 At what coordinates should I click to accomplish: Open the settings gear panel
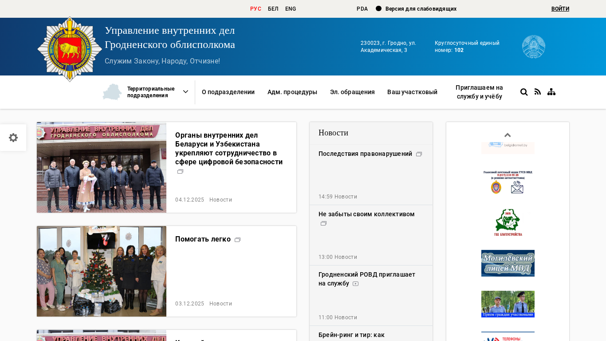pos(13,138)
